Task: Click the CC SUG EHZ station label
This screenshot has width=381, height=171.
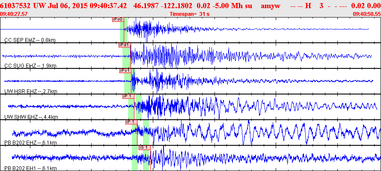Action: [30, 66]
